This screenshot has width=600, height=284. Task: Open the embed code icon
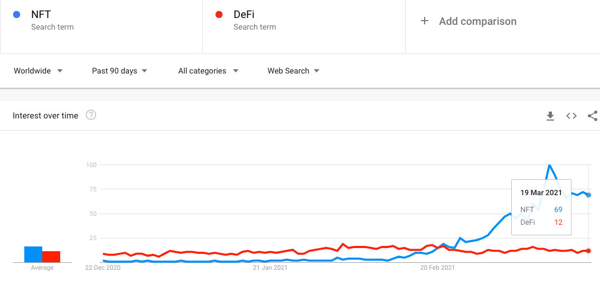pyautogui.click(x=571, y=116)
